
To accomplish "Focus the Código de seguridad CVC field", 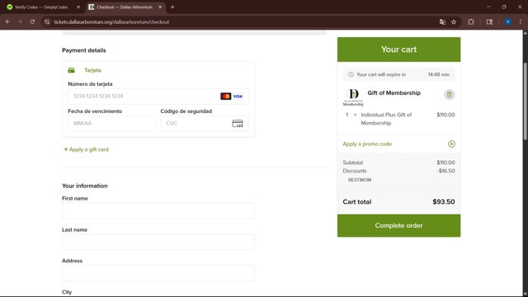I will (x=205, y=124).
